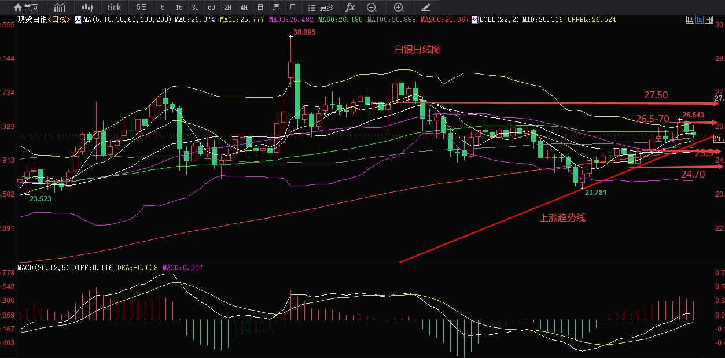Click the MA indicator settings icon
The image size is (725, 358).
point(79,20)
